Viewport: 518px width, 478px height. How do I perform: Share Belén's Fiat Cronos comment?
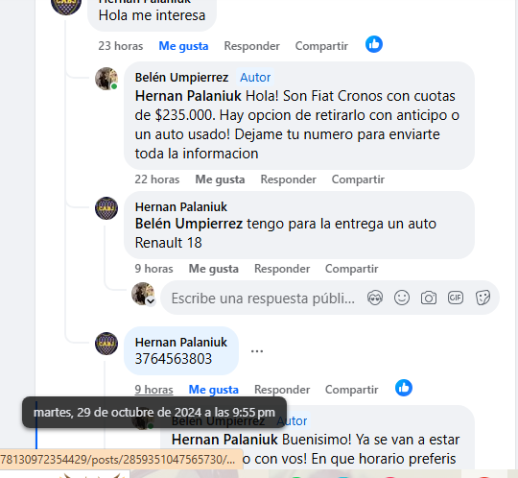[x=358, y=179]
